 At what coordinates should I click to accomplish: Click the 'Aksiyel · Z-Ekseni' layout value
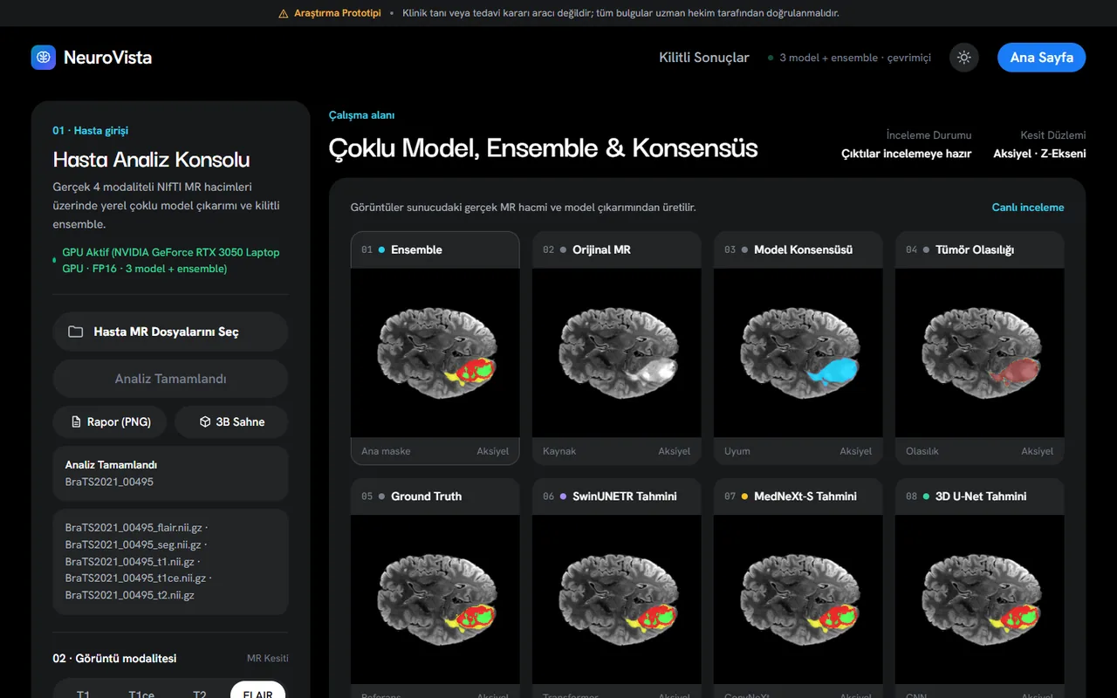[1039, 154]
